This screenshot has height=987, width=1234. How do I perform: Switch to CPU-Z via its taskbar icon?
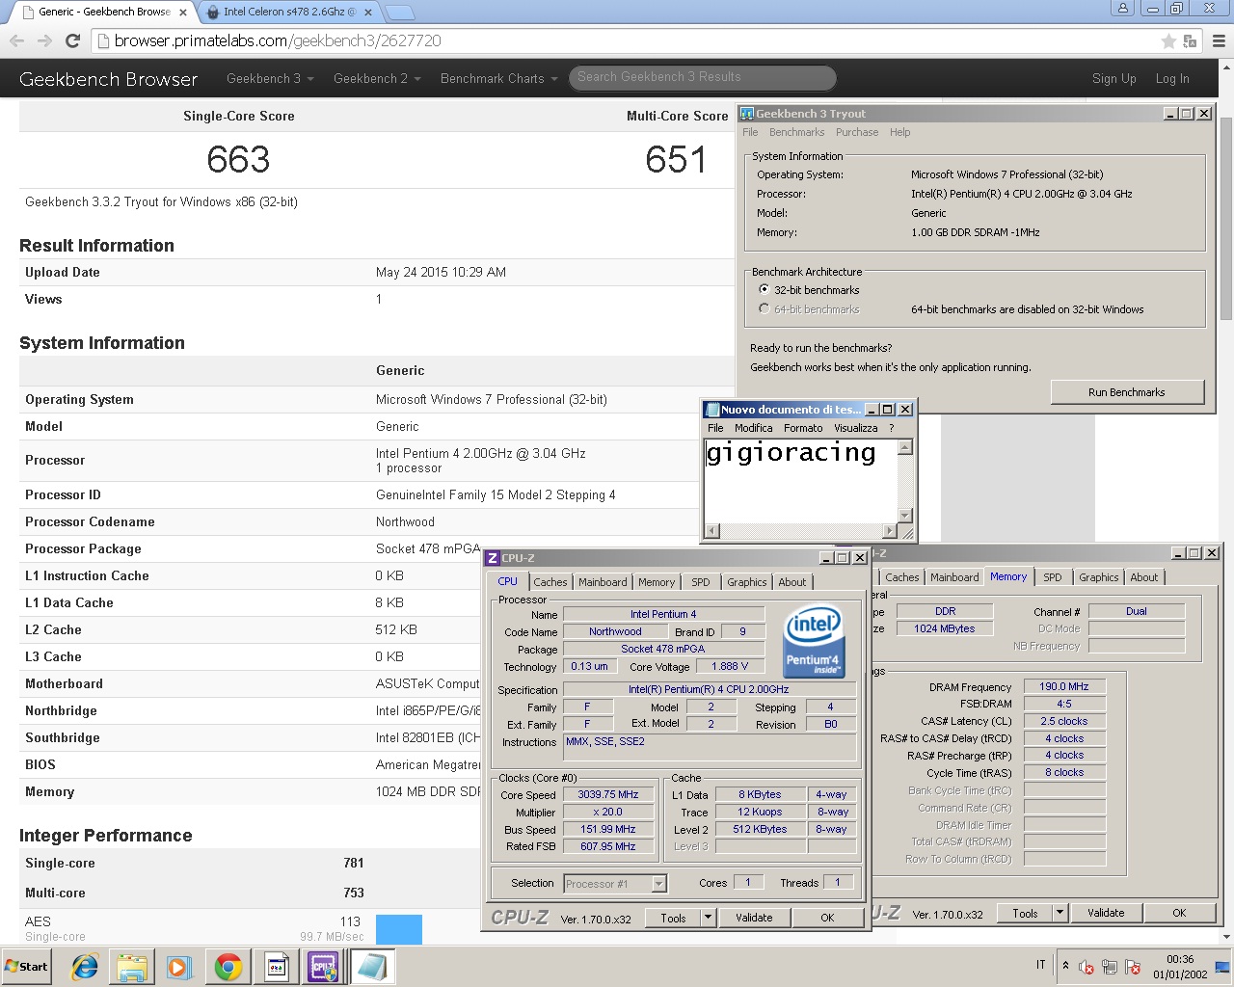point(323,967)
